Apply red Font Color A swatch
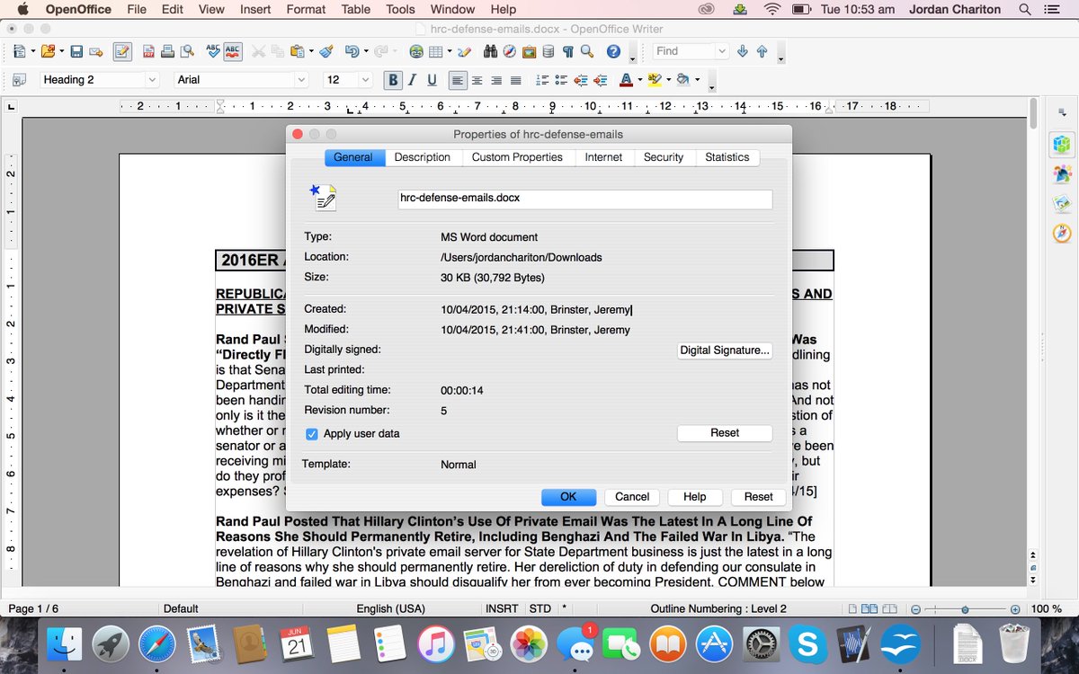The width and height of the screenshot is (1079, 674). point(626,80)
